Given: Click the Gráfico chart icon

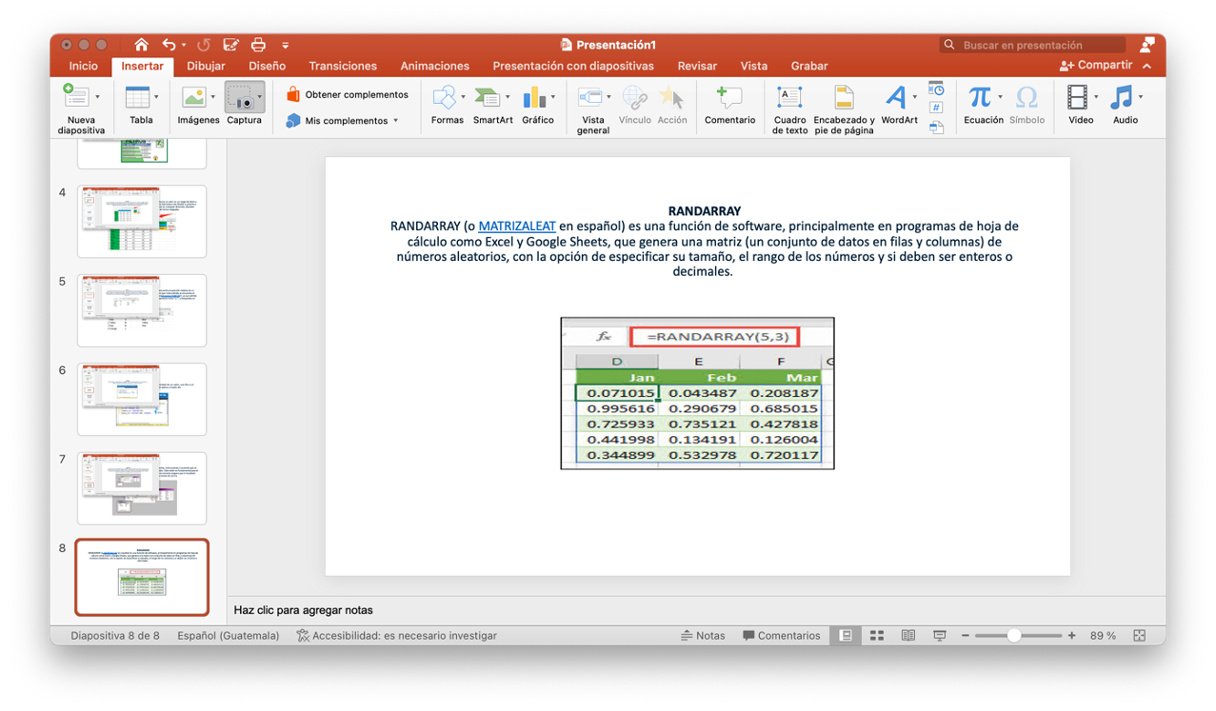Looking at the screenshot, I should click(x=534, y=98).
